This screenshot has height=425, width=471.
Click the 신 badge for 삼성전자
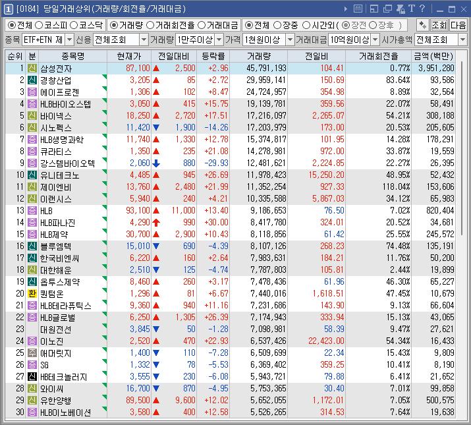pos(32,69)
